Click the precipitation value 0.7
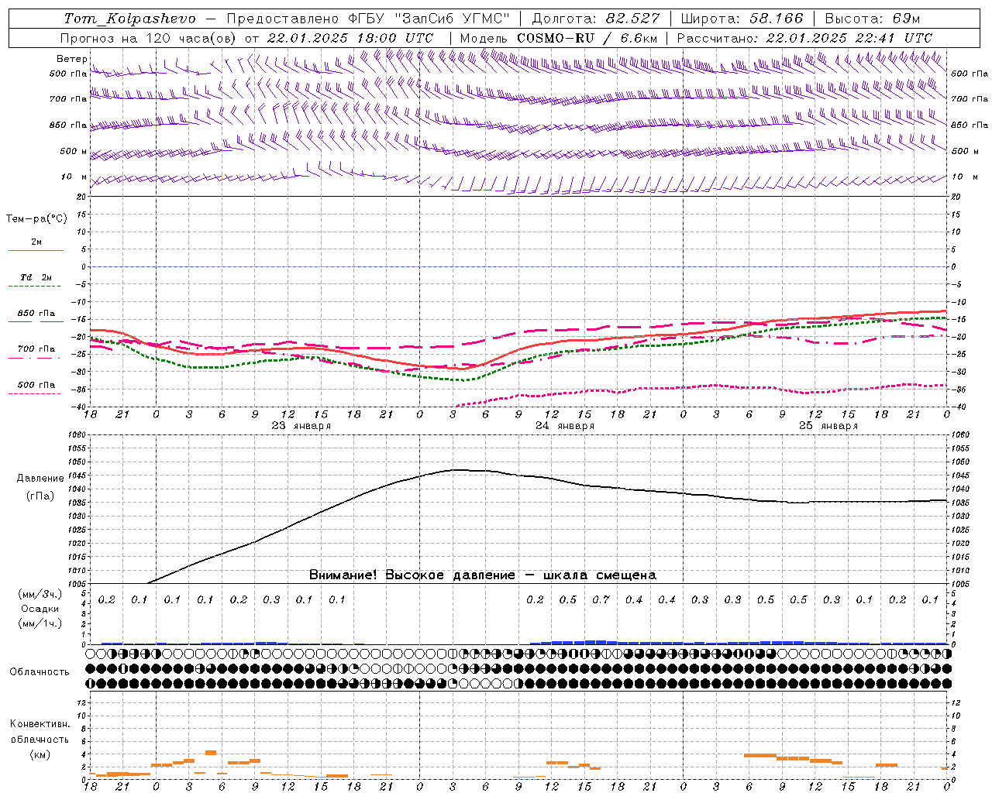Viewport: 992px width, 793px height. (x=601, y=600)
